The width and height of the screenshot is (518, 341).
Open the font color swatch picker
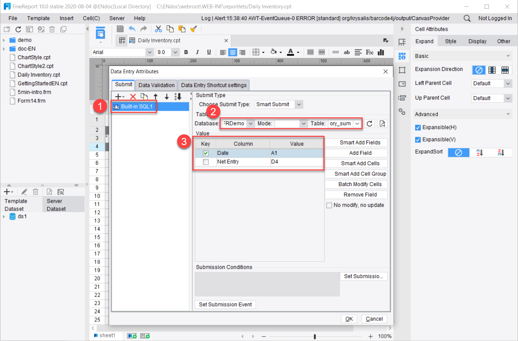(297, 52)
